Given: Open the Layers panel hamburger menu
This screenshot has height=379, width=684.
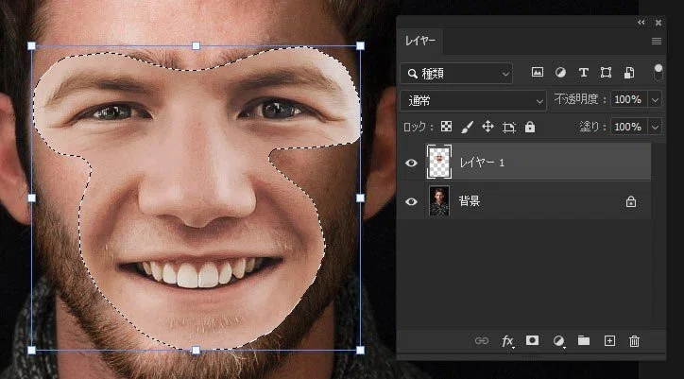Looking at the screenshot, I should point(657,41).
